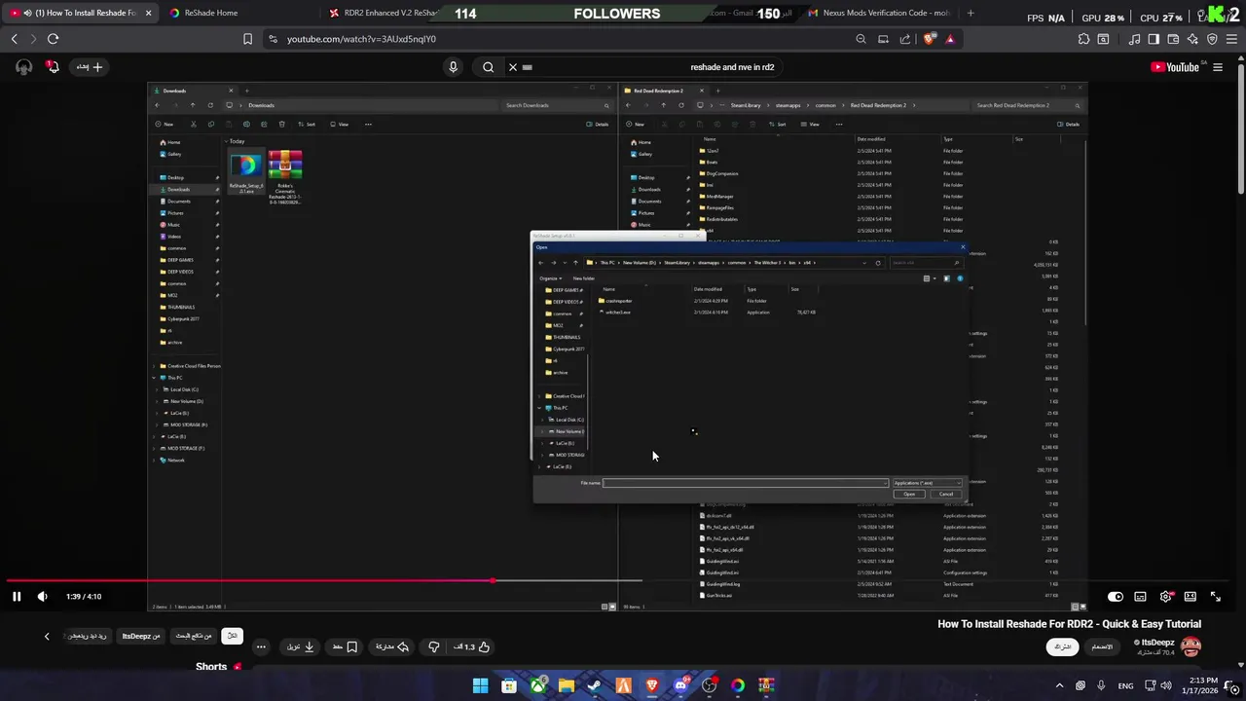Select ReShade_Setup exe in Downloads window
The width and height of the screenshot is (1246, 701).
(x=246, y=173)
